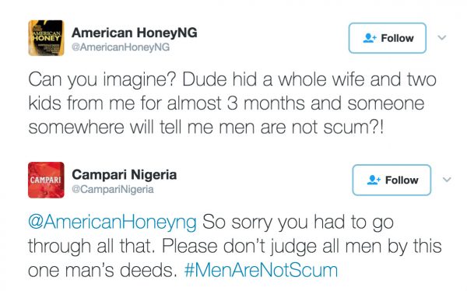Open the #MenAreNotScum hashtag
This screenshot has height=291, width=467.
pos(262,270)
